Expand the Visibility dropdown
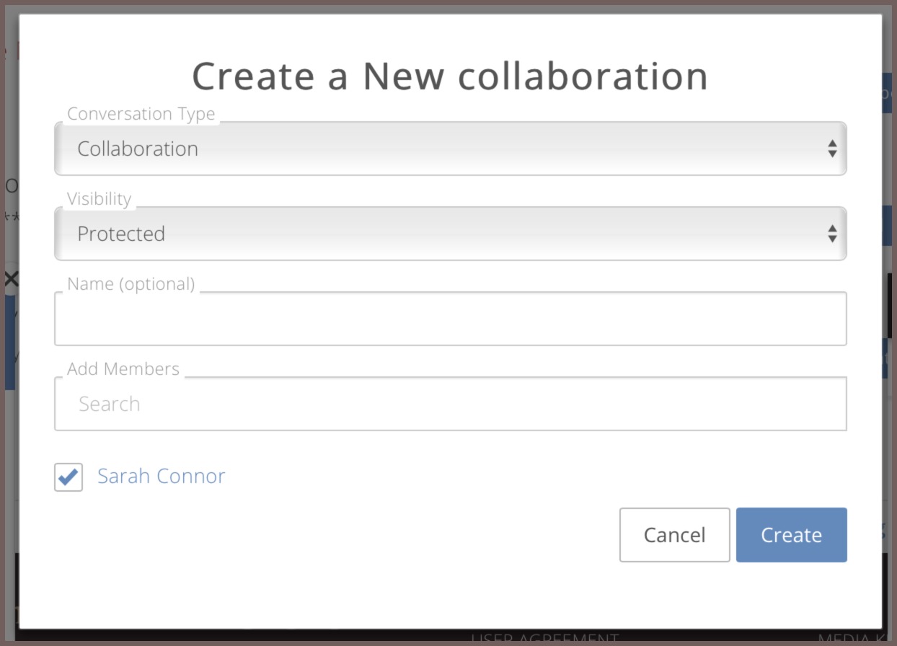 [x=450, y=234]
